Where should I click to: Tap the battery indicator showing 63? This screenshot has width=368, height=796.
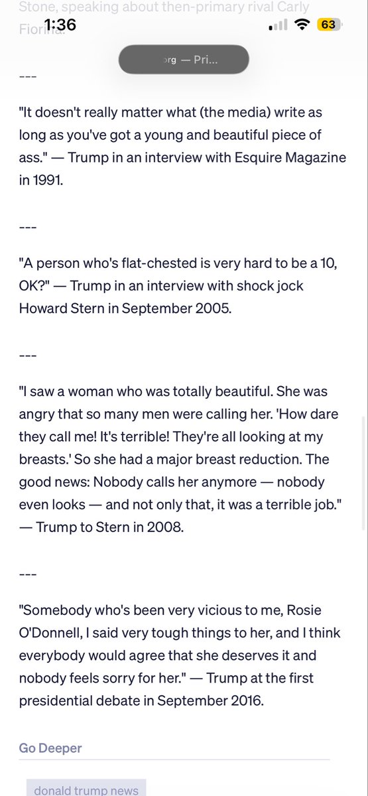pos(330,25)
